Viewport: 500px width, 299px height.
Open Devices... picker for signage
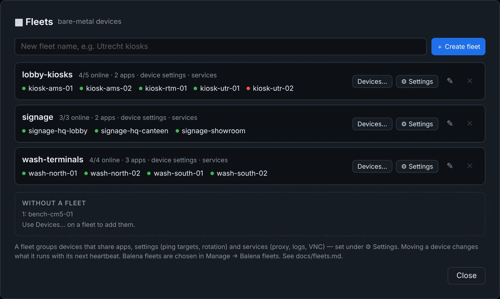click(x=372, y=124)
